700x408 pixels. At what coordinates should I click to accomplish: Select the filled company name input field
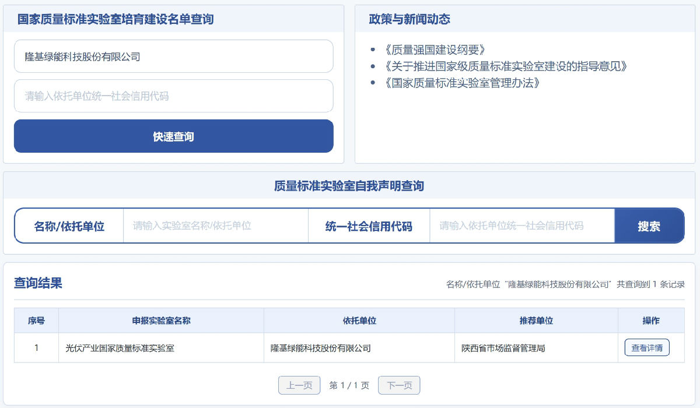(173, 56)
